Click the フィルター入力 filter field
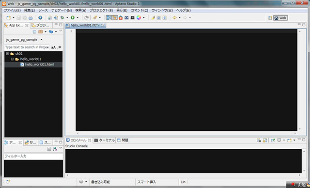 (x=33, y=156)
